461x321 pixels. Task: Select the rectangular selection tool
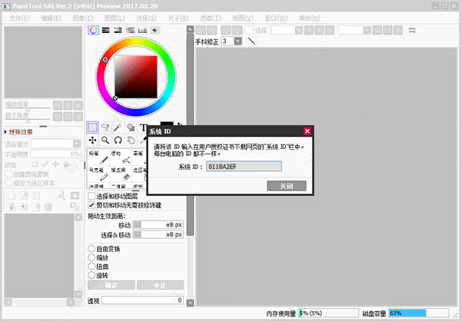93,127
